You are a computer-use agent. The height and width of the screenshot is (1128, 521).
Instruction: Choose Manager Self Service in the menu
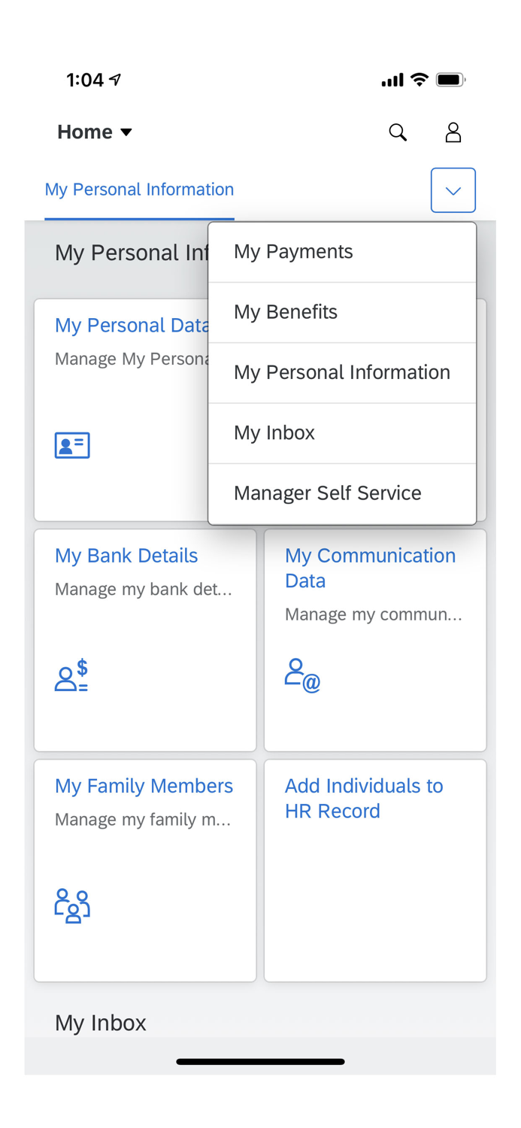coord(328,493)
